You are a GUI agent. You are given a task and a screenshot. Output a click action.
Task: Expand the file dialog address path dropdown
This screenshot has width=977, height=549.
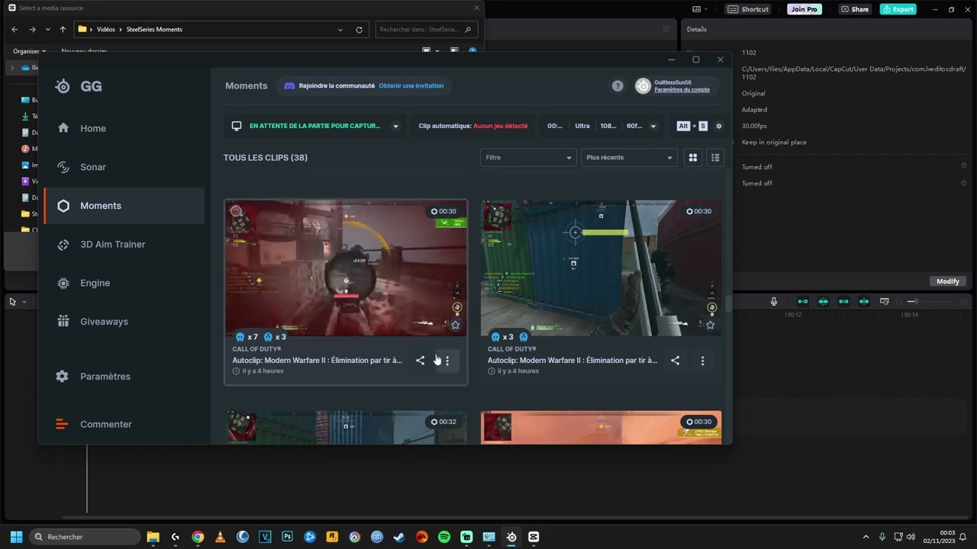[340, 30]
